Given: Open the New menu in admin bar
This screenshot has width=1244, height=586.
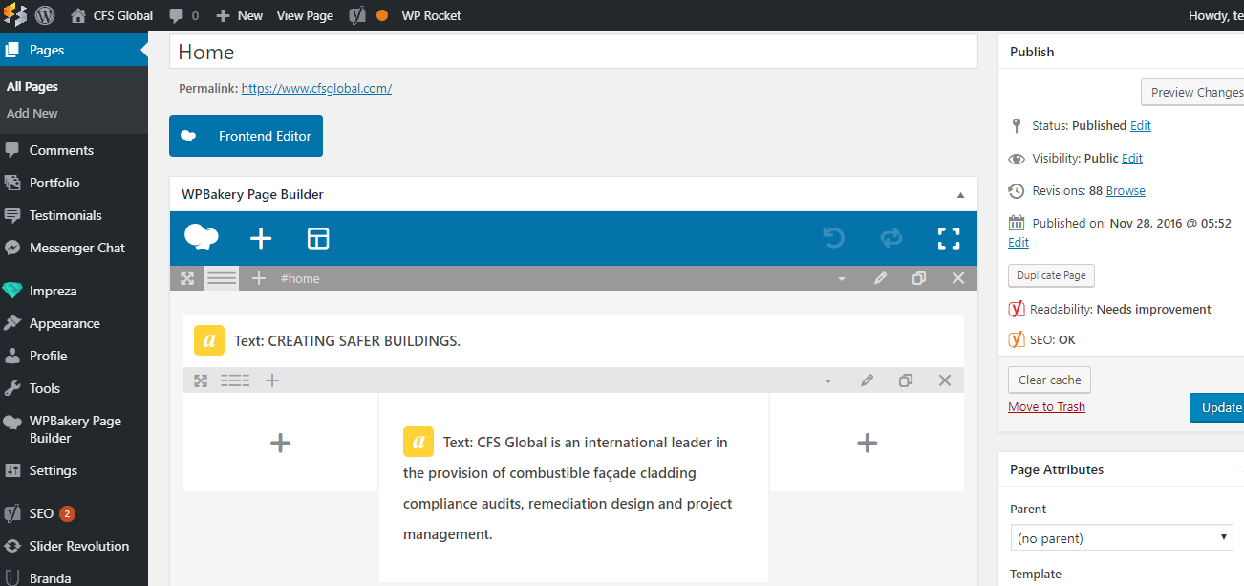Looking at the screenshot, I should pyautogui.click(x=239, y=15).
